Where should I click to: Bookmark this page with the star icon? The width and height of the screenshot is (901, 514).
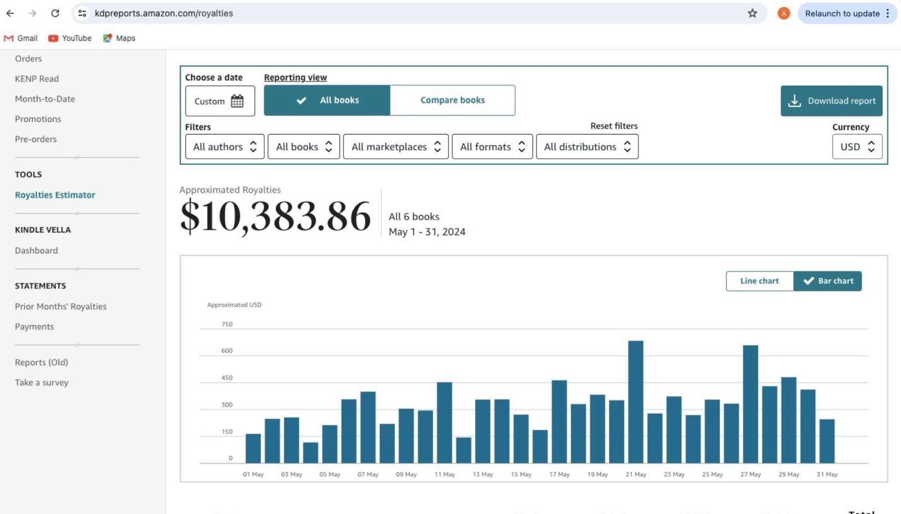pos(752,13)
